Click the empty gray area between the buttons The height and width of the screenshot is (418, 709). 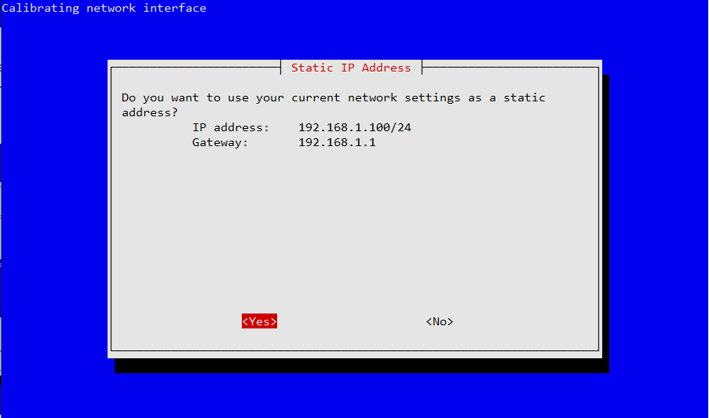click(x=351, y=321)
